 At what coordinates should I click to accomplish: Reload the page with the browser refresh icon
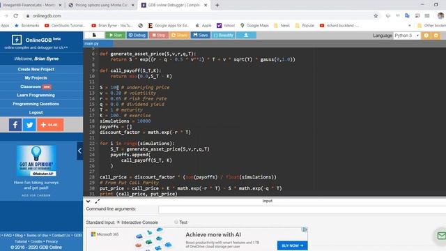15,16
